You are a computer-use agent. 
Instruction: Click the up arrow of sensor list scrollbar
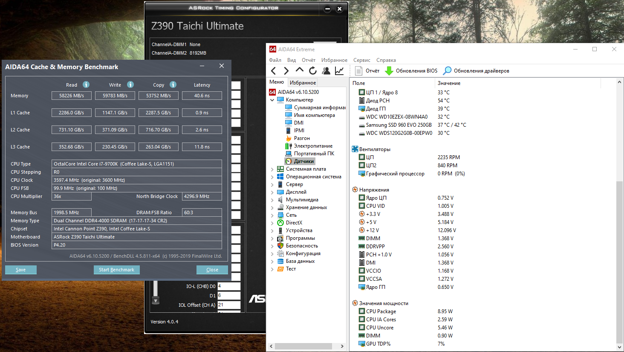(620, 82)
